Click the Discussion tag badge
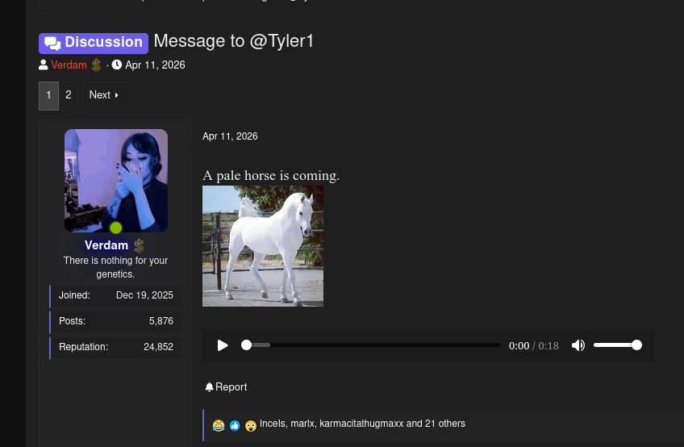Image resolution: width=684 pixels, height=447 pixels. point(94,44)
